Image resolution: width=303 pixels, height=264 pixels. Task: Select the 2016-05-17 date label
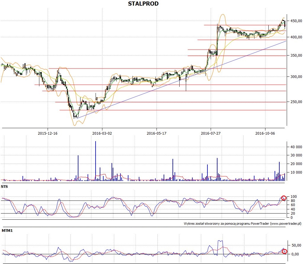[157, 133]
